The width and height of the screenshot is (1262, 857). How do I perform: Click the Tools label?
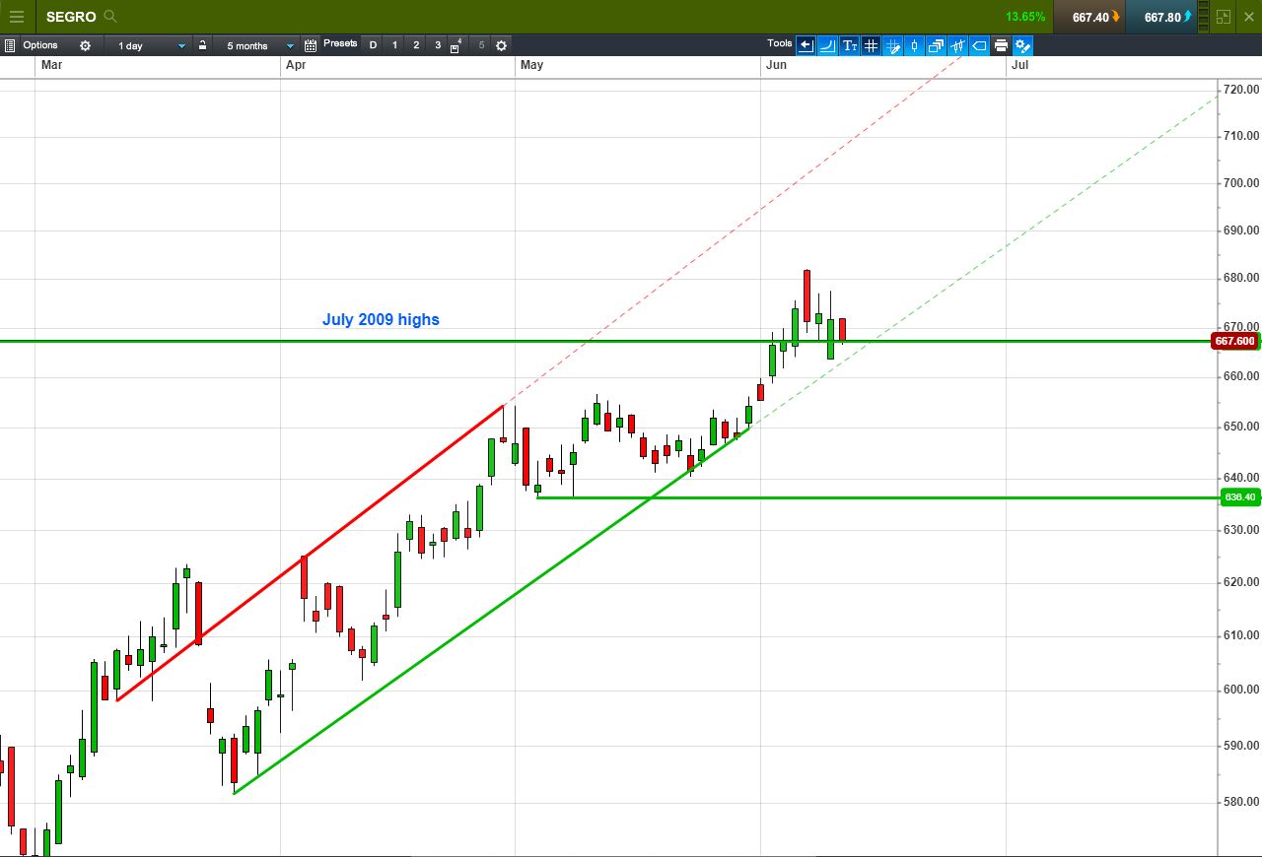coord(779,43)
